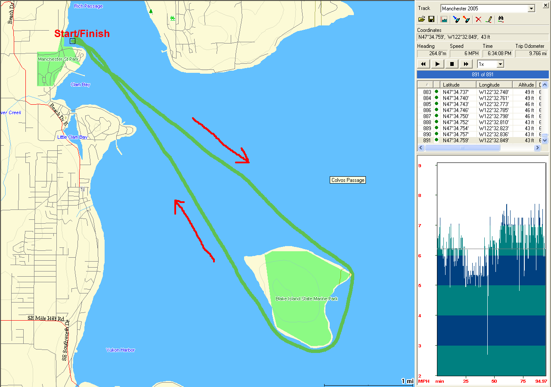Viewport: 551px width, 387px height.
Task: Click the table's vertical scrollbar up arrow
Action: click(545, 85)
